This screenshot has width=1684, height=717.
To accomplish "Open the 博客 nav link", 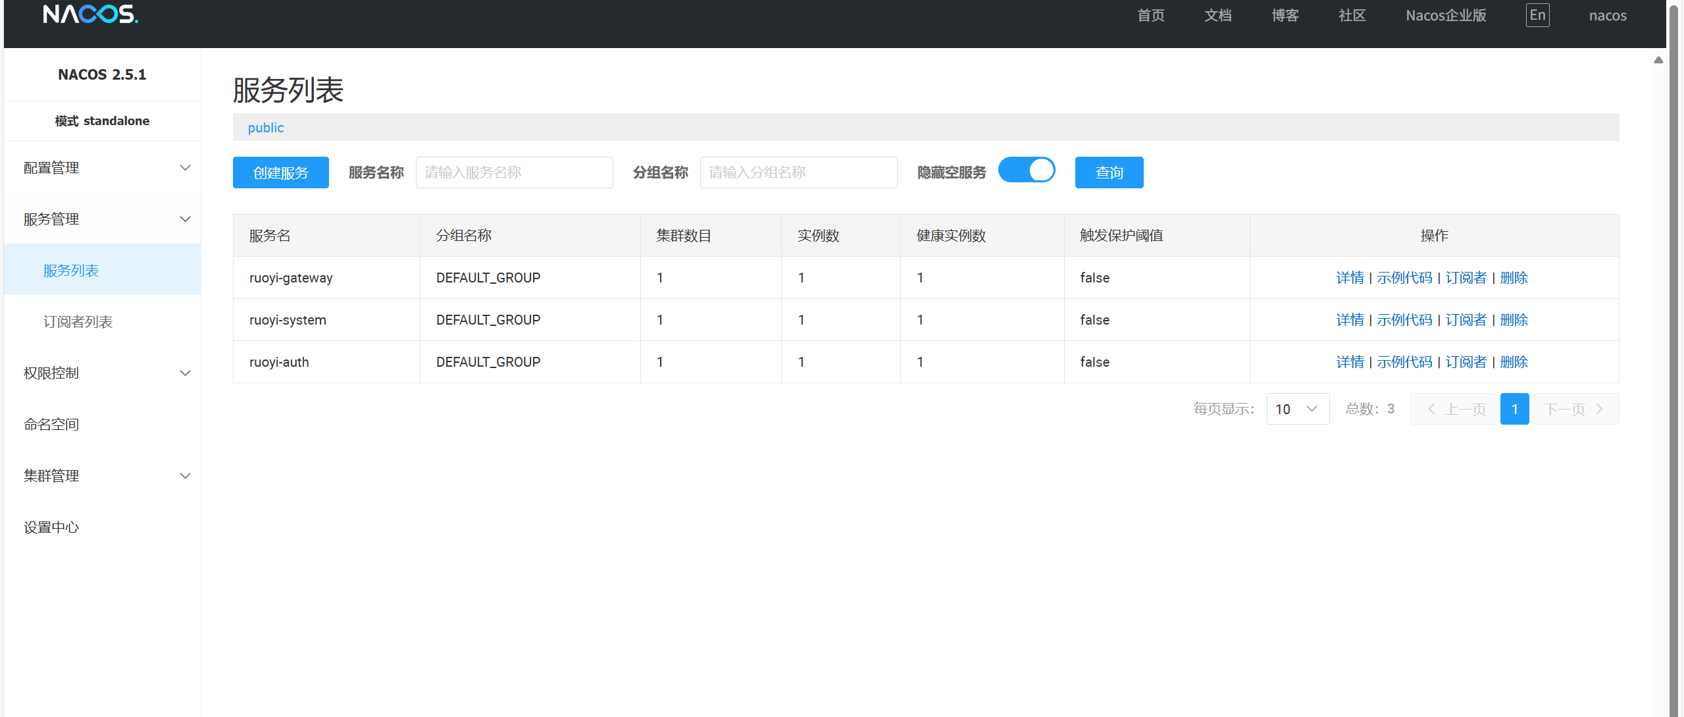I will tap(1285, 15).
